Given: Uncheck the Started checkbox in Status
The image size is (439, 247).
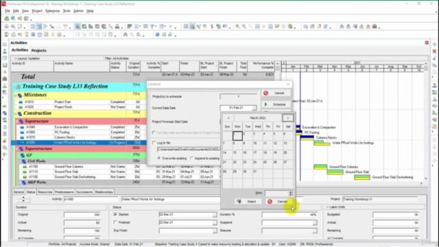Looking at the screenshot, I should (115, 214).
